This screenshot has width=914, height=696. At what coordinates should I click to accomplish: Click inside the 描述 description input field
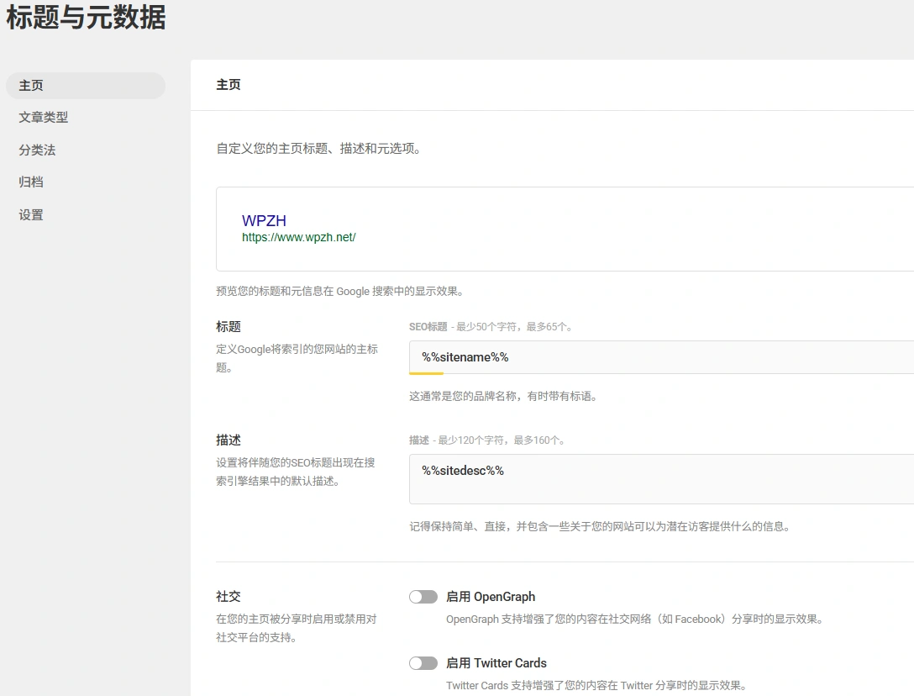pyautogui.click(x=588, y=475)
